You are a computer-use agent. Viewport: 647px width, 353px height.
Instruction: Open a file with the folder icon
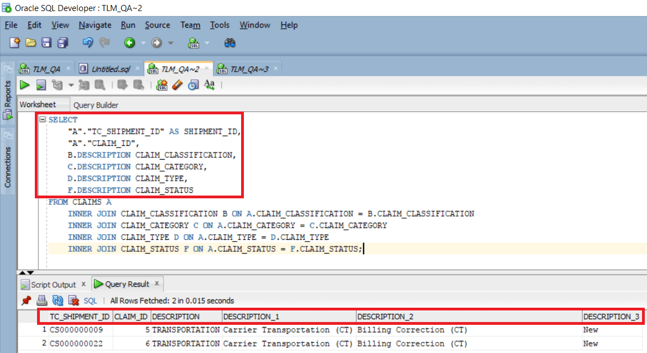coord(30,43)
